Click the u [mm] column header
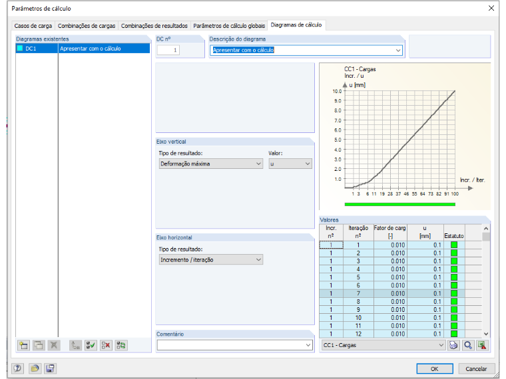The height and width of the screenshot is (379, 506). pyautogui.click(x=425, y=232)
